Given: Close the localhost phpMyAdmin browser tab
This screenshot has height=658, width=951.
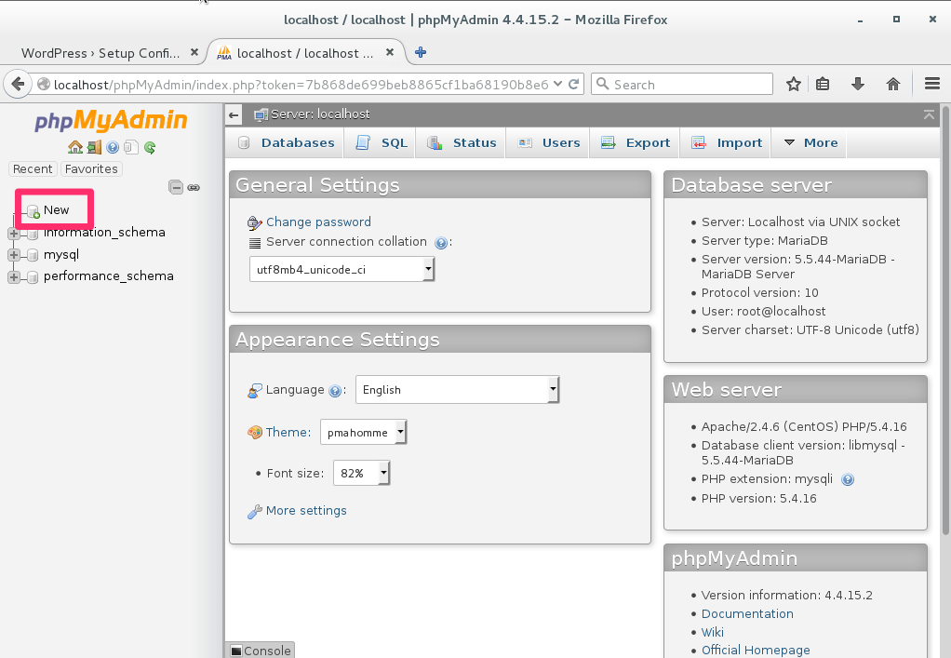Looking at the screenshot, I should 390,52.
